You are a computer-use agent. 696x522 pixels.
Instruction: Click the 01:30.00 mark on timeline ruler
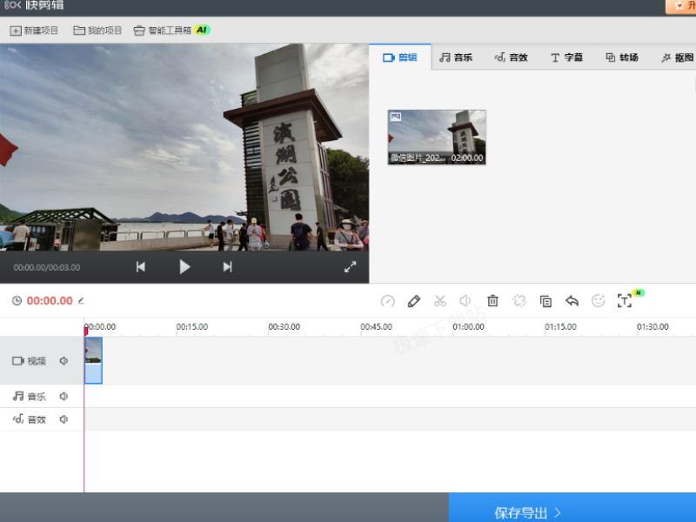(652, 327)
